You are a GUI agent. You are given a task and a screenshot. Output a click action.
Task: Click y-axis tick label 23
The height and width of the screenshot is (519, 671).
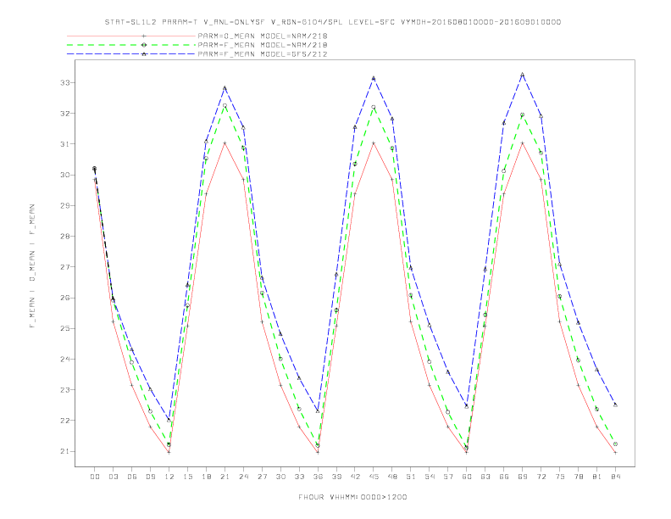tap(65, 390)
